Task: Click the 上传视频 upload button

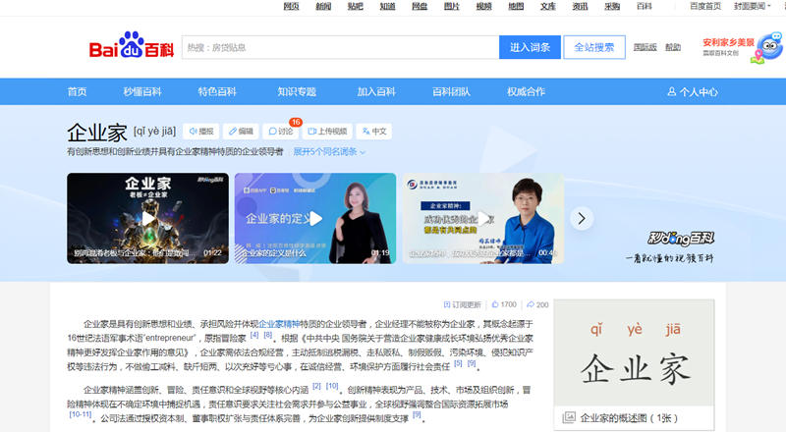Action: [327, 132]
